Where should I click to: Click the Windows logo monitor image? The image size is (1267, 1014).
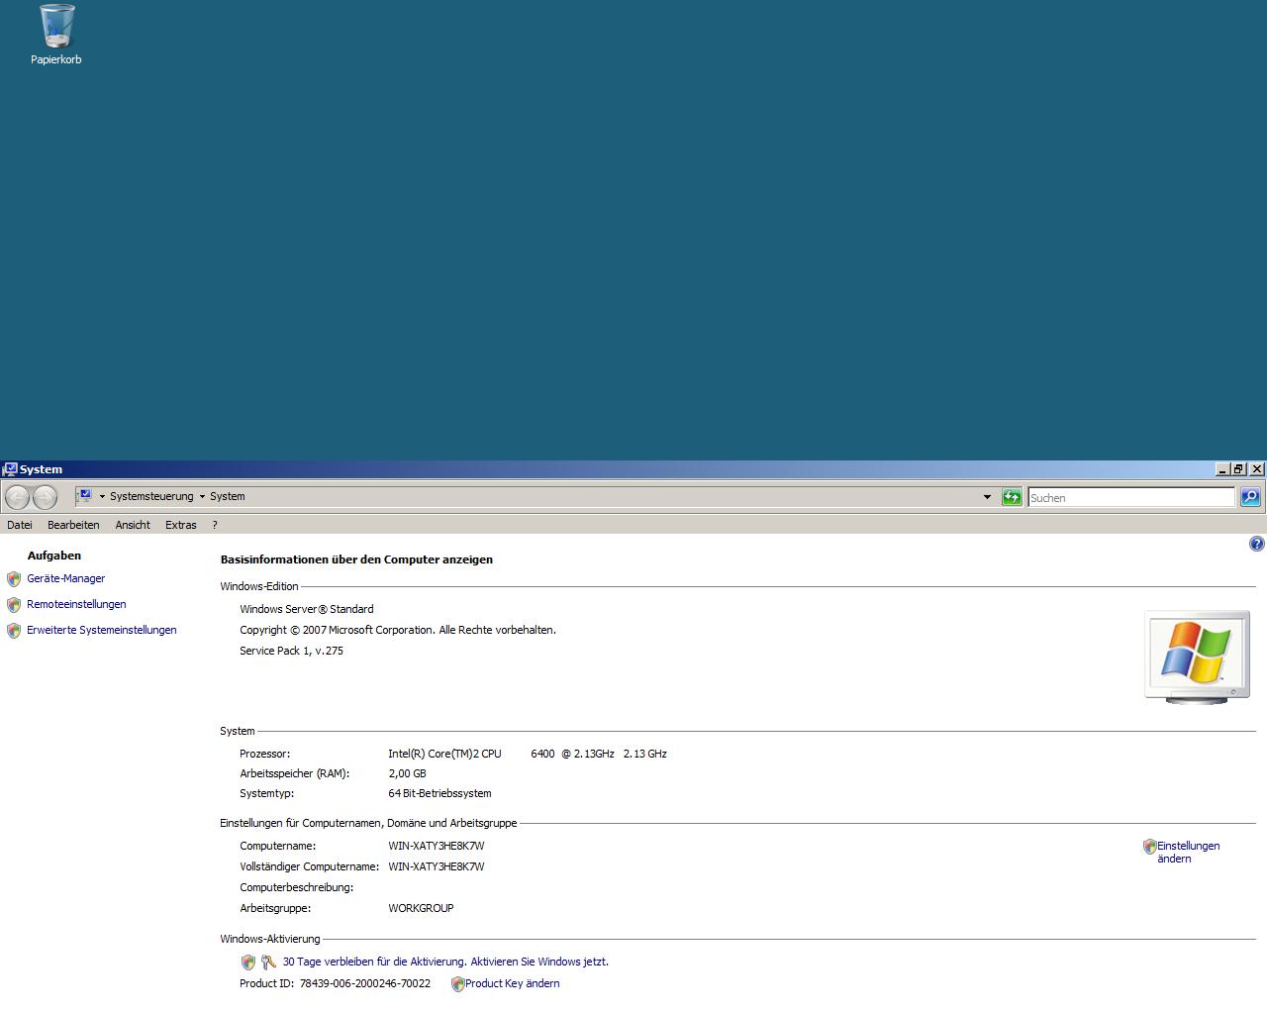(1197, 657)
